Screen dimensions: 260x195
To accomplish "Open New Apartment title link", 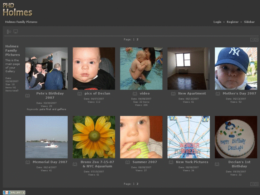I will (192, 93).
